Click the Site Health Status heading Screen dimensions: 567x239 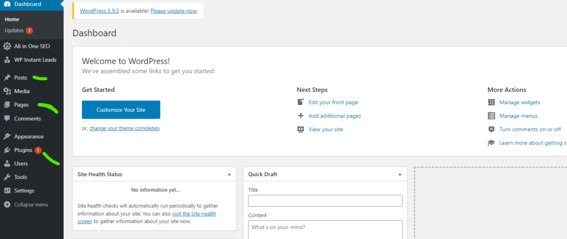(x=100, y=174)
